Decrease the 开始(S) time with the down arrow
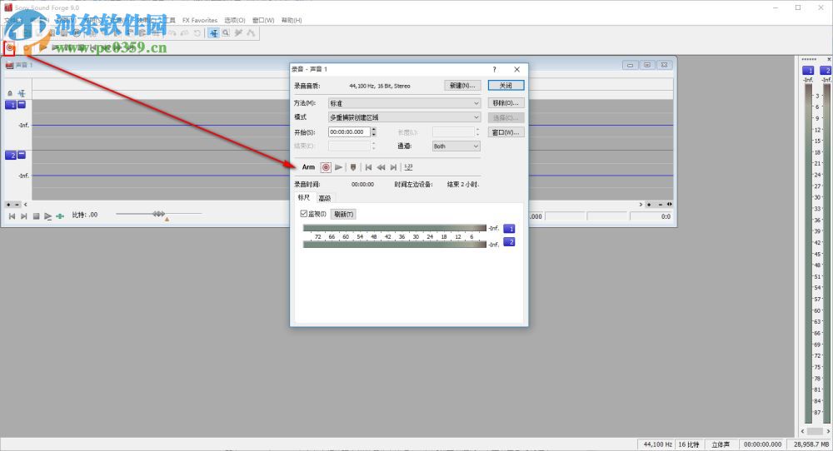833x451 pixels. tap(374, 134)
